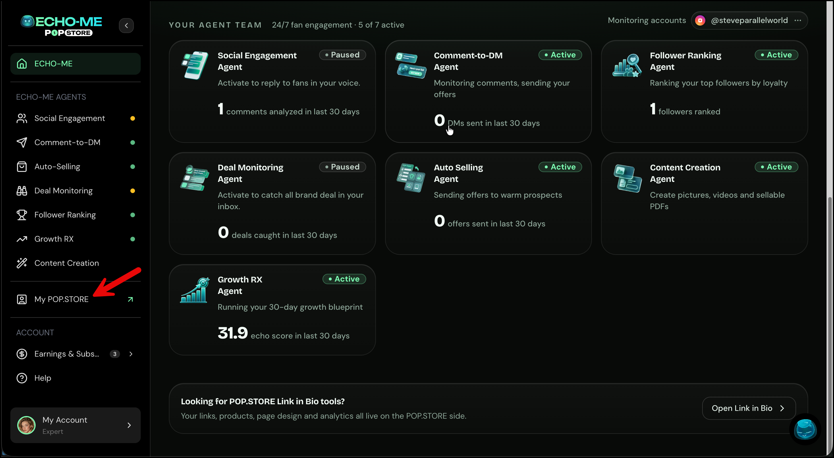Toggle the Paused status on Social Engagement Agent
Viewport: 834px width, 458px height.
[x=343, y=55]
